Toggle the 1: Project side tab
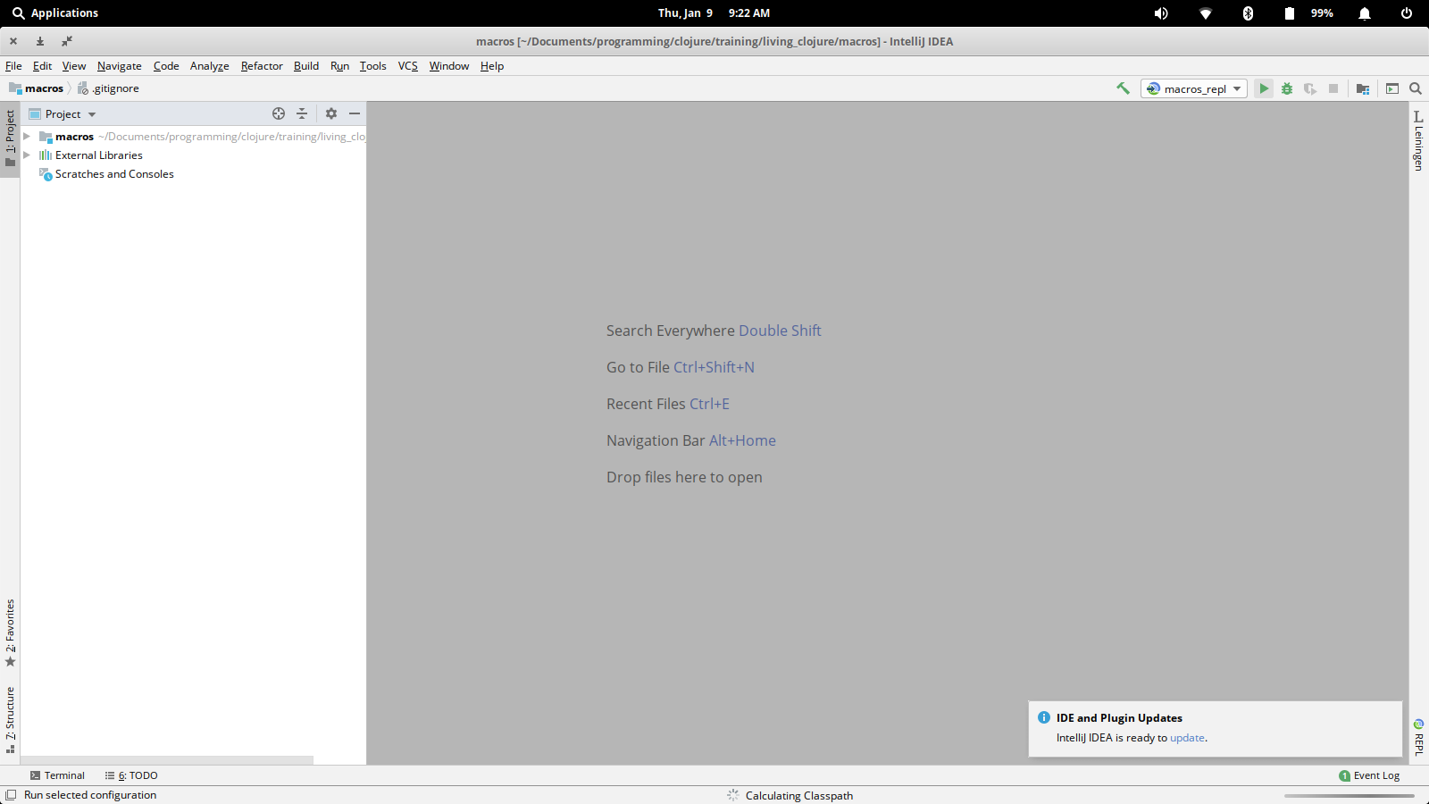1429x804 pixels. (10, 138)
